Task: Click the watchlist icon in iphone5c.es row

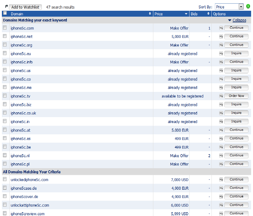Action: 221,139
